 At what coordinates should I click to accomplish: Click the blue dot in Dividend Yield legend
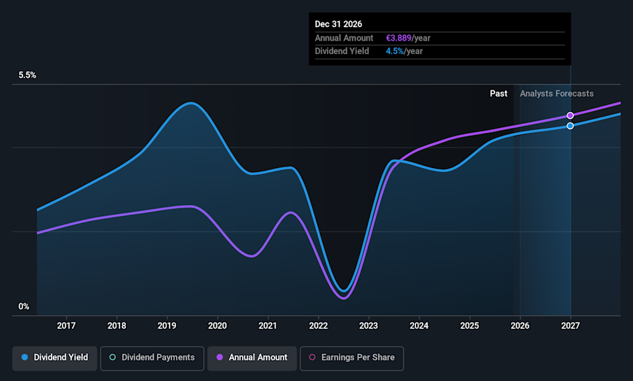click(24, 357)
